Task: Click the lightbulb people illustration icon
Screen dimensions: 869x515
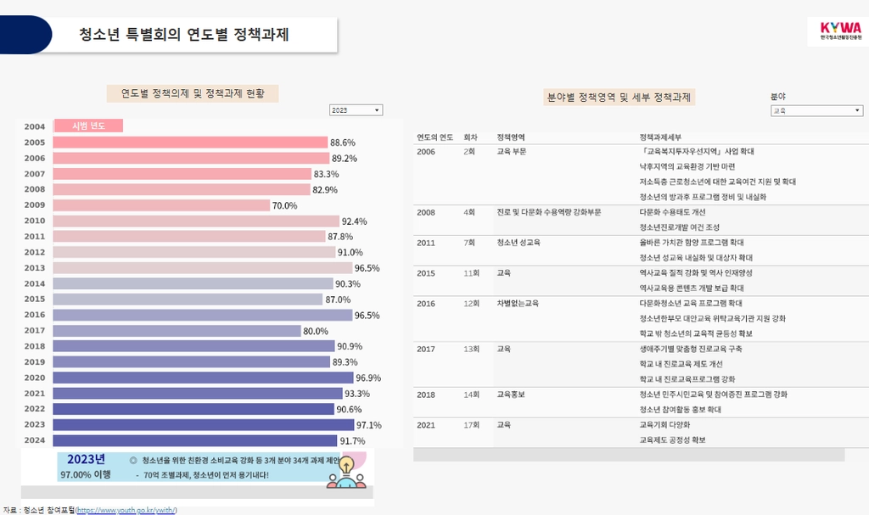Action: pyautogui.click(x=346, y=473)
